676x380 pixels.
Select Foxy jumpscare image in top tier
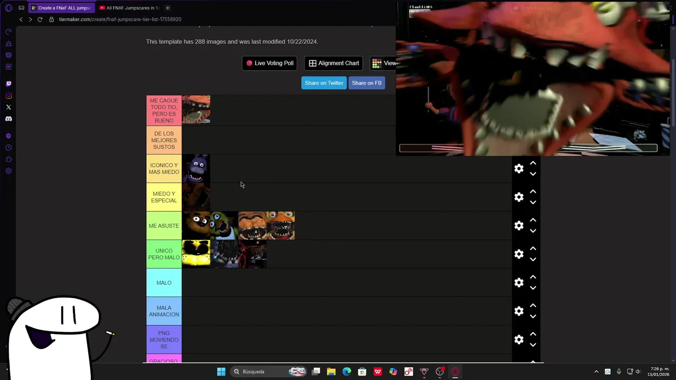[196, 109]
